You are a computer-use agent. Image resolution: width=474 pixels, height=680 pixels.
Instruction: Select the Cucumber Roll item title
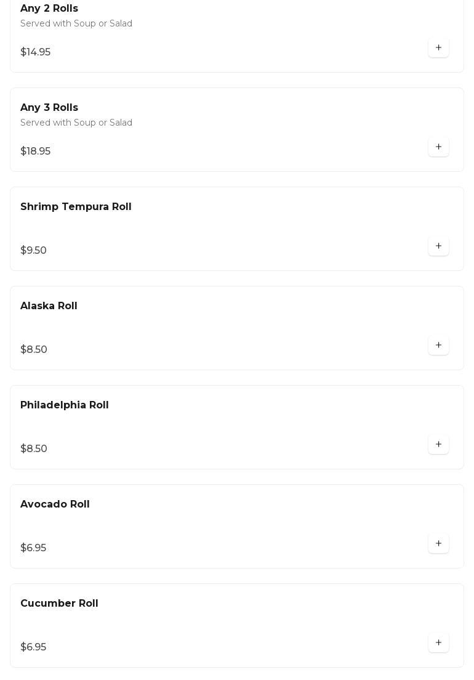[x=59, y=603]
